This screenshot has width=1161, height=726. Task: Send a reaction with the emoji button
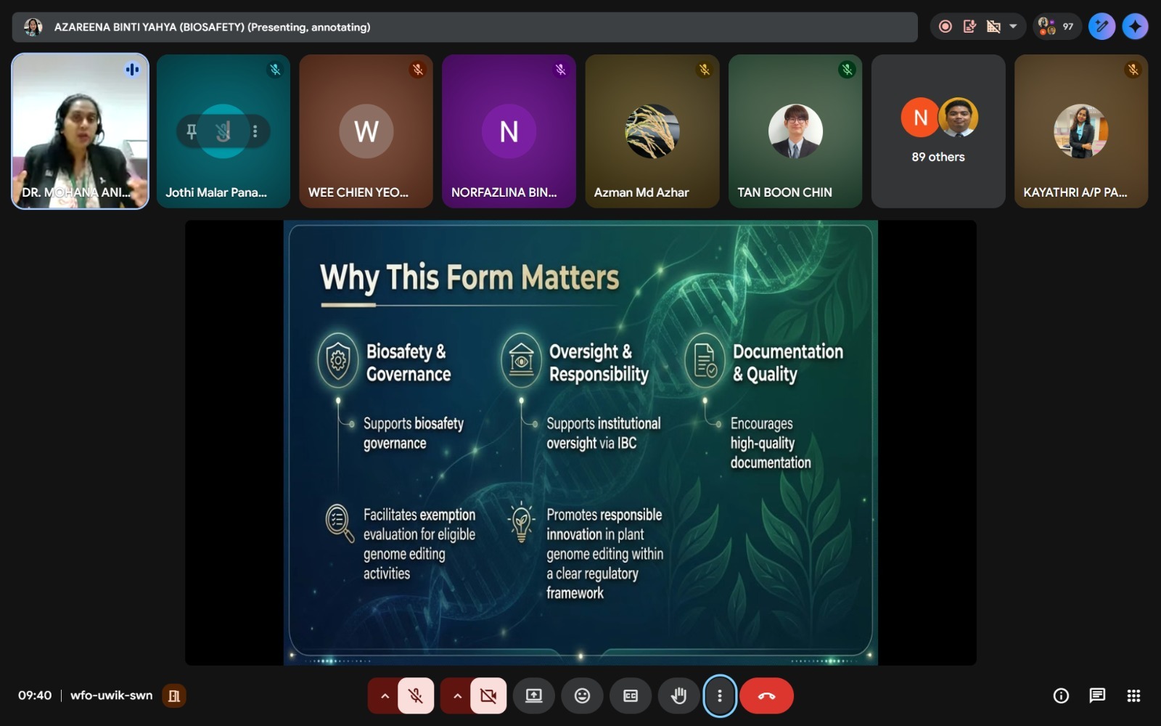(582, 696)
